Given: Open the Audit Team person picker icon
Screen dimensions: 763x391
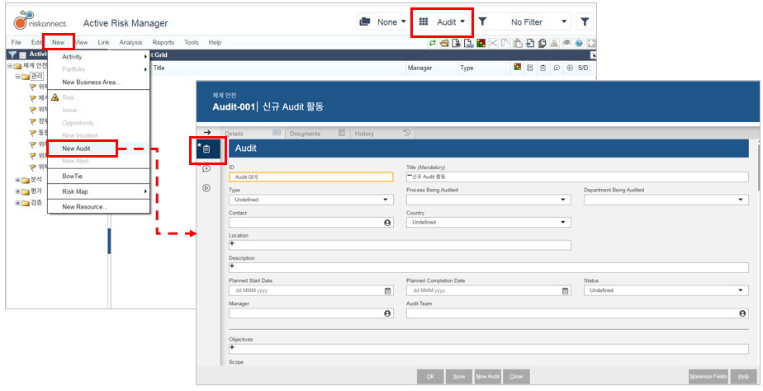Looking at the screenshot, I should point(742,313).
